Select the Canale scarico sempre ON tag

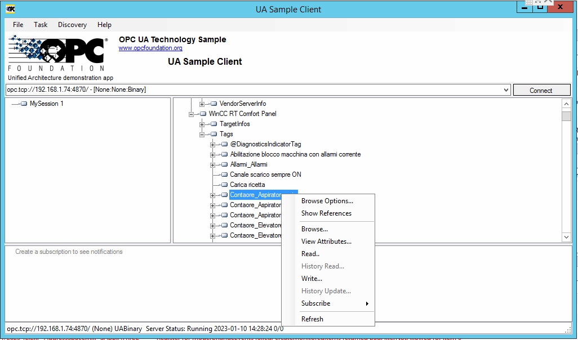[x=265, y=175]
